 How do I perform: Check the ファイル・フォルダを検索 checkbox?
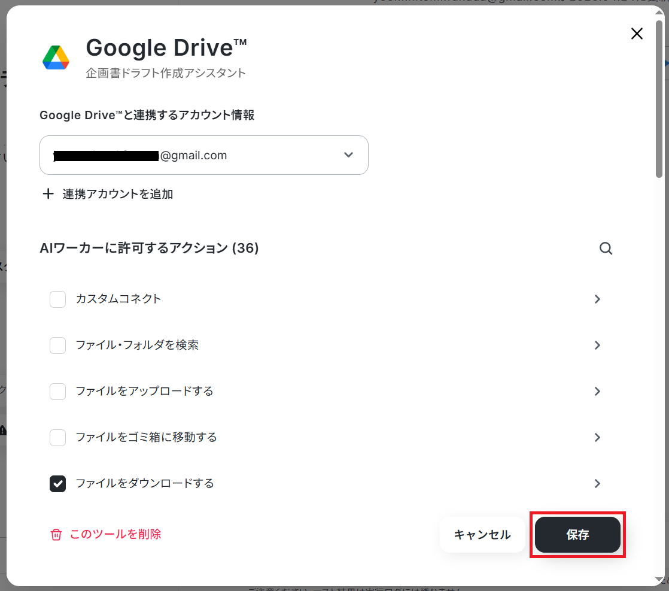coord(57,345)
